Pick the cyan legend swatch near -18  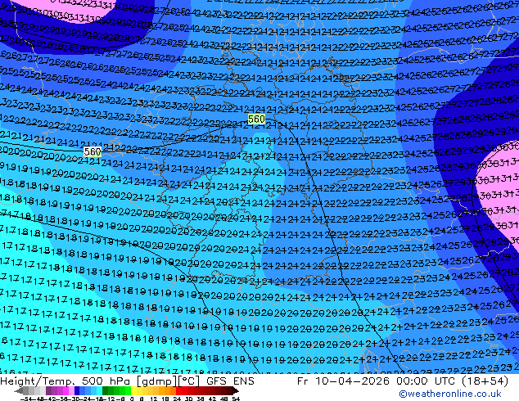99,390
